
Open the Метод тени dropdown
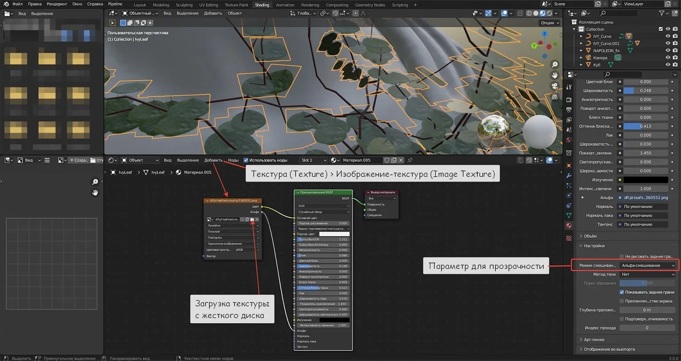tap(648, 274)
